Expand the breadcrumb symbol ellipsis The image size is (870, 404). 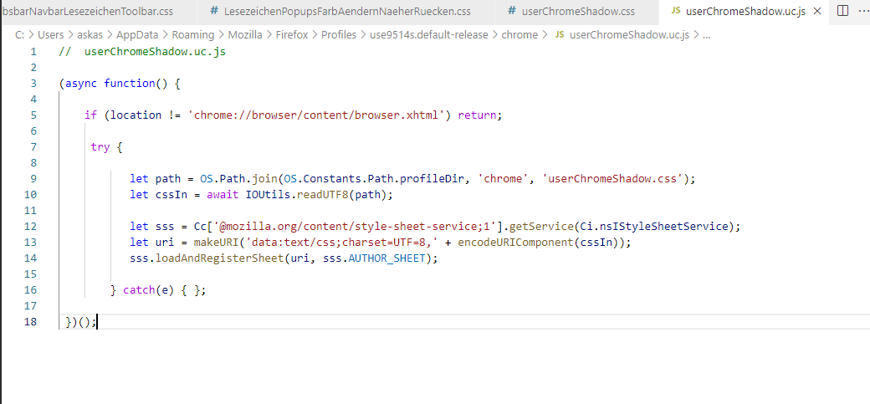coord(706,35)
